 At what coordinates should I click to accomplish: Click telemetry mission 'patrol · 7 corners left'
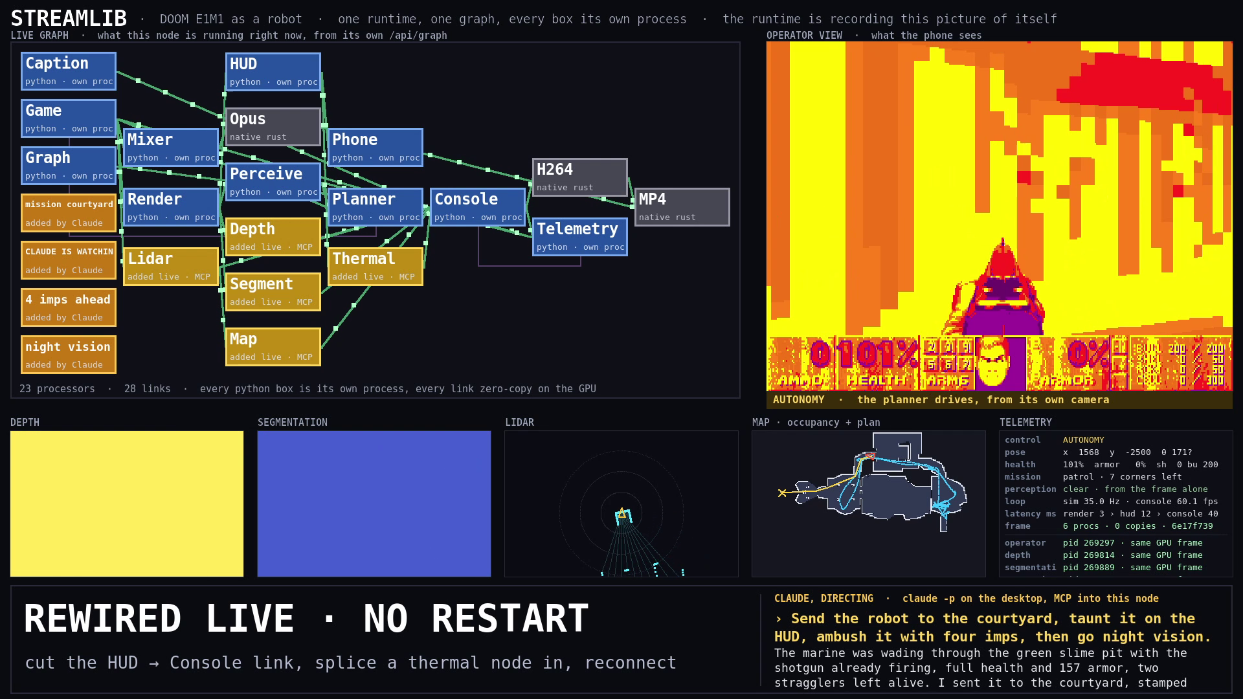(1123, 477)
